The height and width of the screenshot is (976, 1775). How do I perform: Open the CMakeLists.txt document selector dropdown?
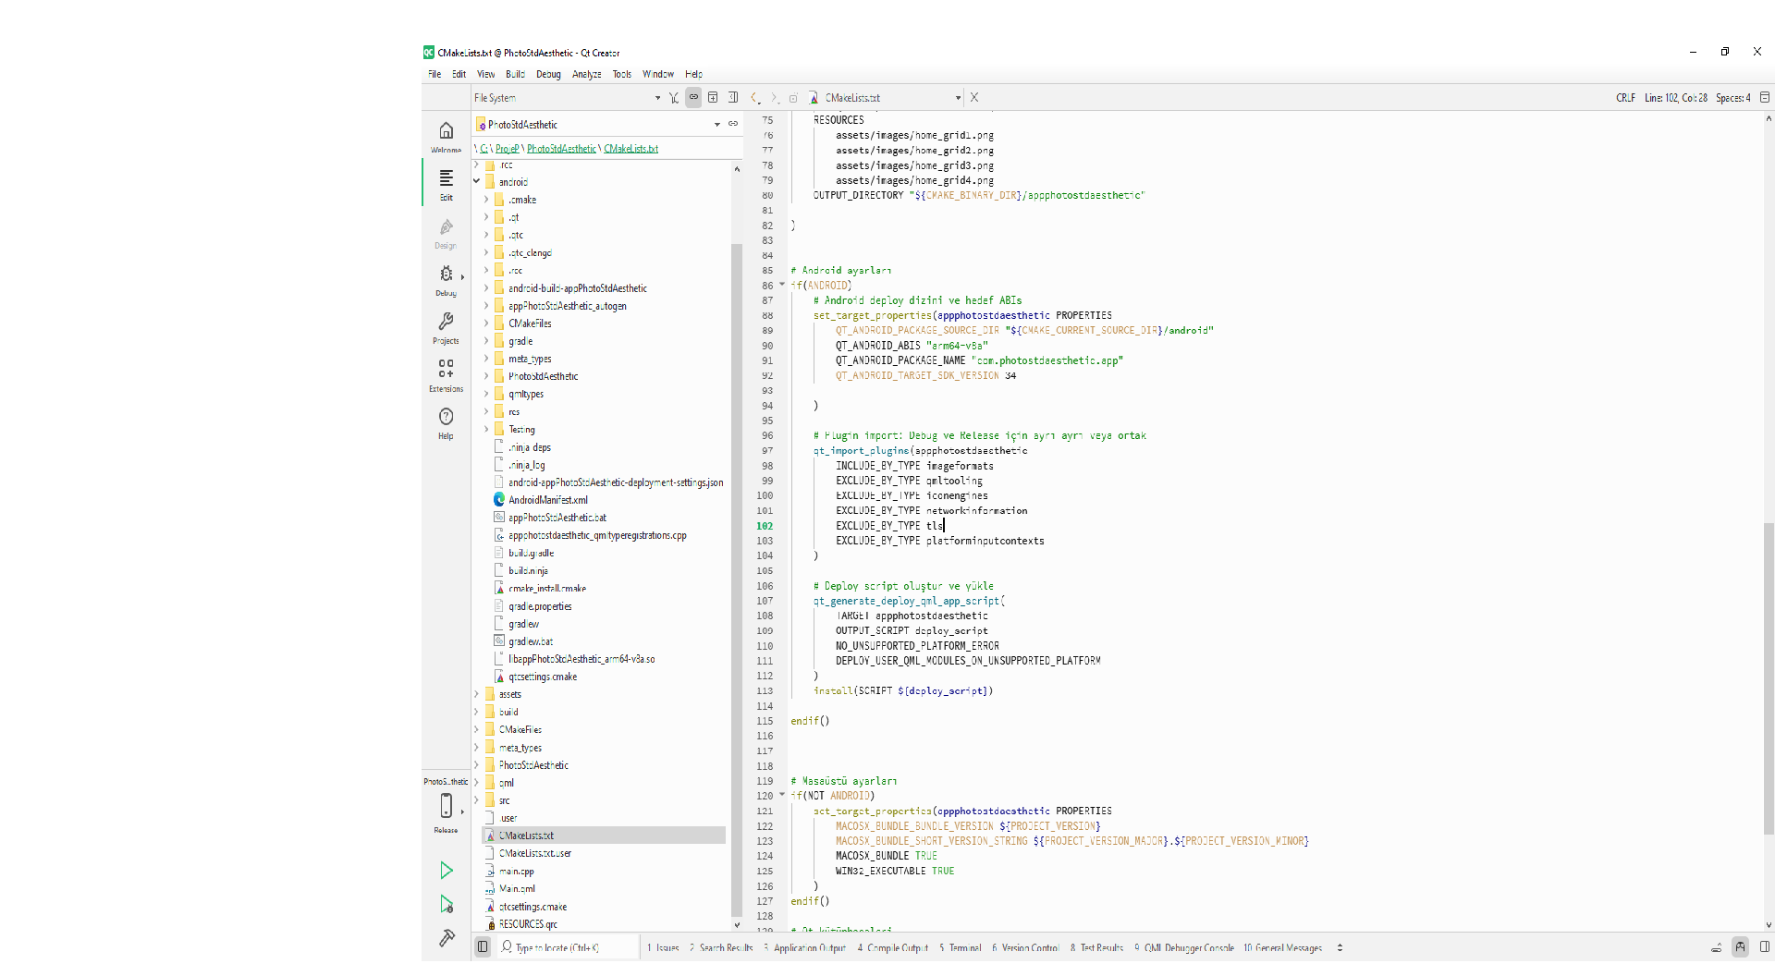[885, 97]
